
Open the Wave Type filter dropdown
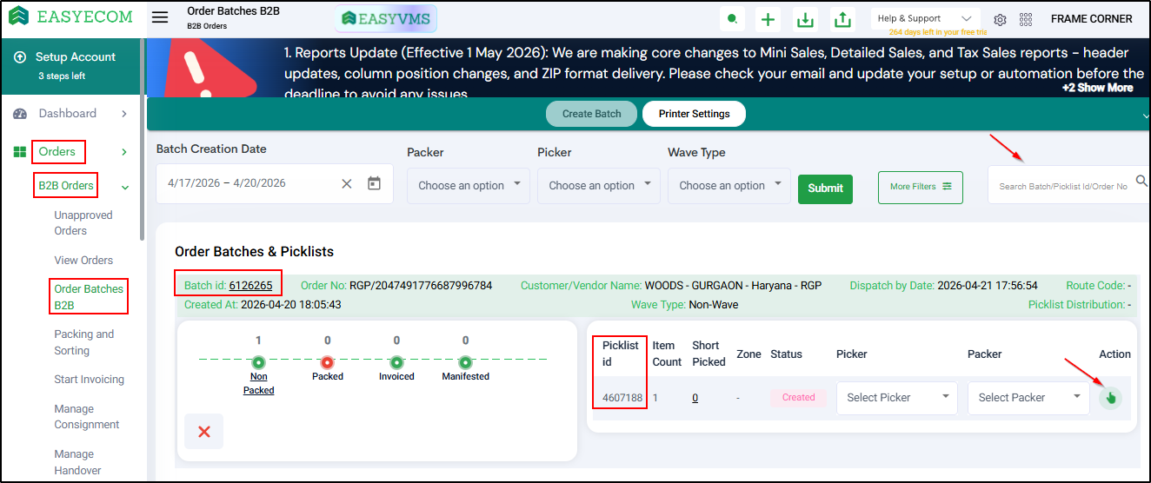pos(729,186)
